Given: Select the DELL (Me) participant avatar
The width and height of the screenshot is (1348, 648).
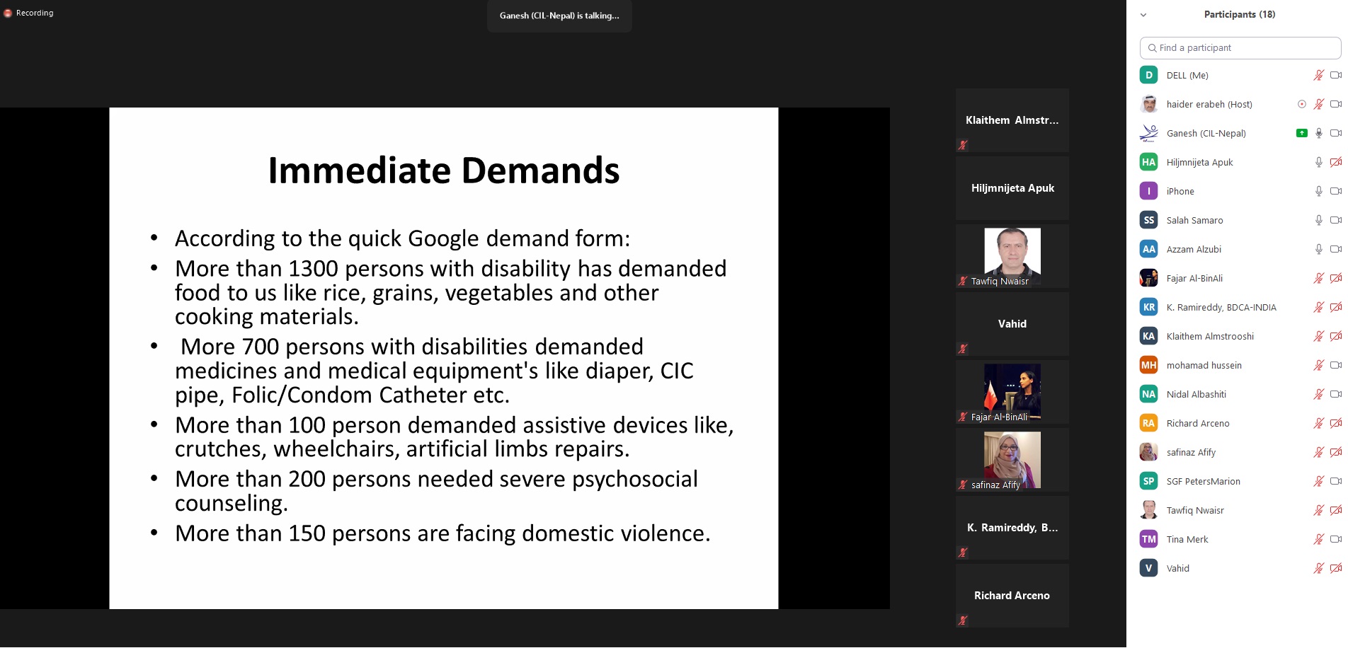Looking at the screenshot, I should 1148,75.
